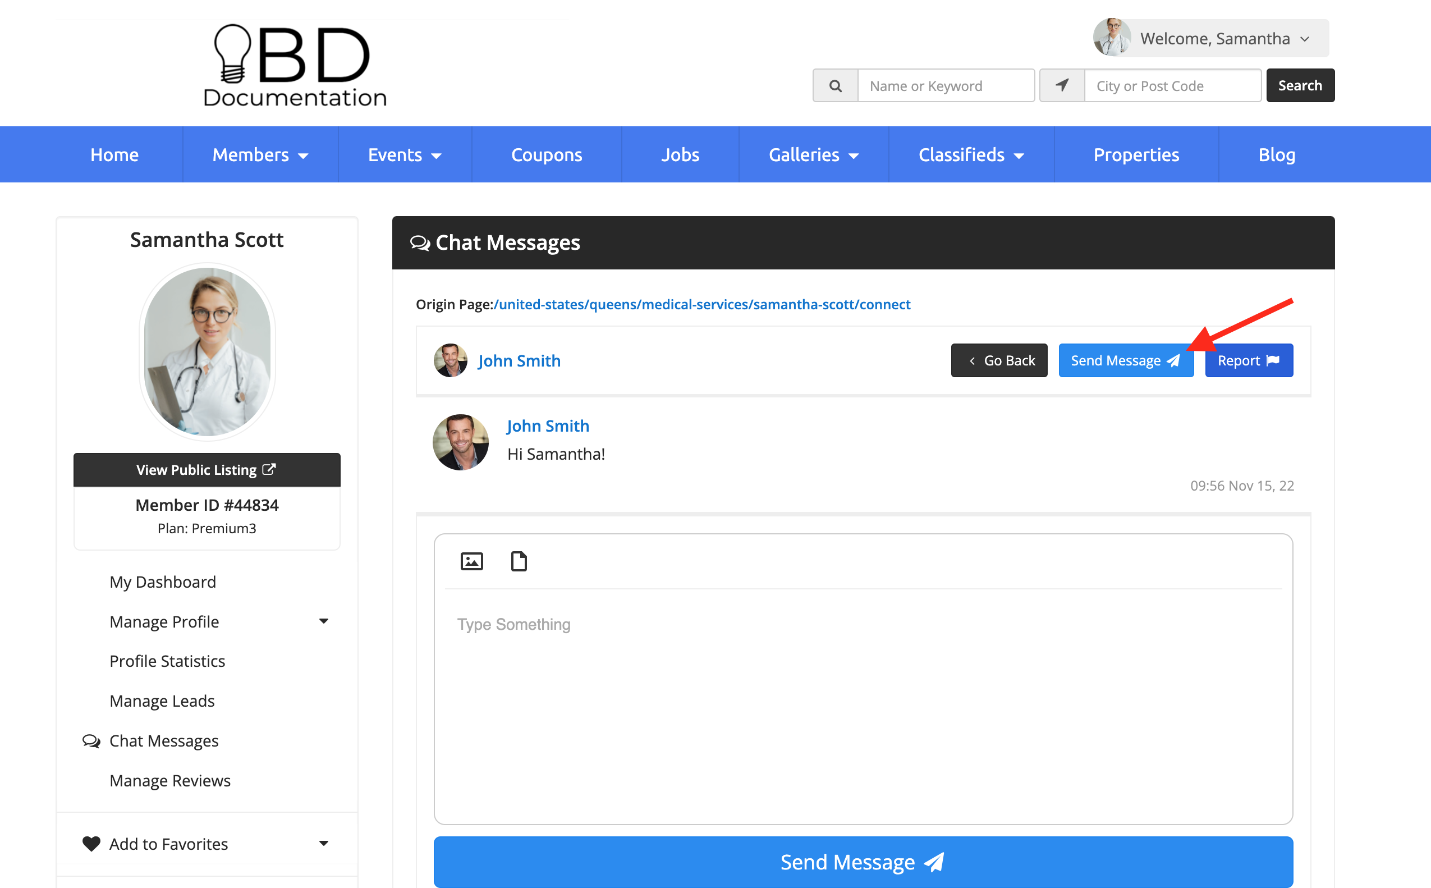Viewport: 1431px width, 888px height.
Task: Click into the Type Something message area
Action: point(863,705)
